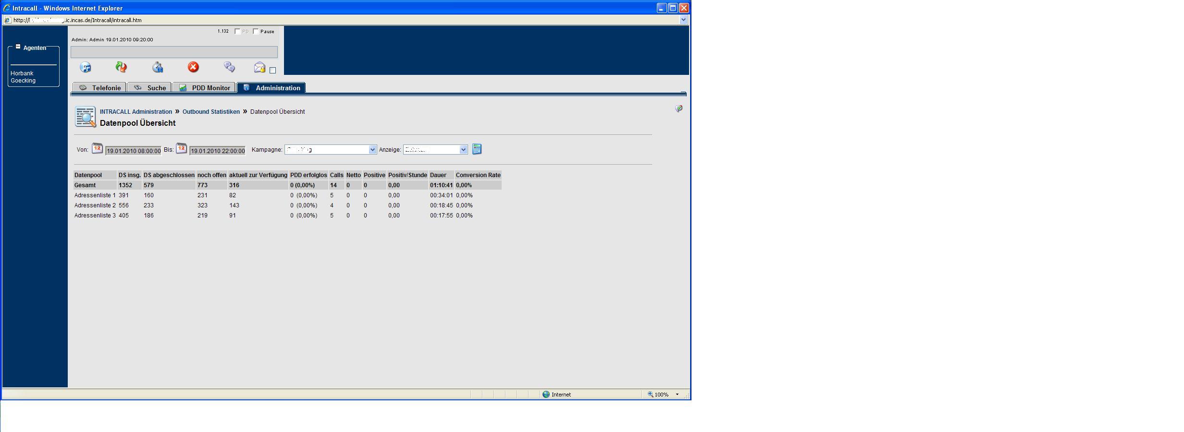Image resolution: width=1184 pixels, height=432 pixels.
Task: Follow the Outbound Statistiken breadcrumb link
Action: coord(211,112)
